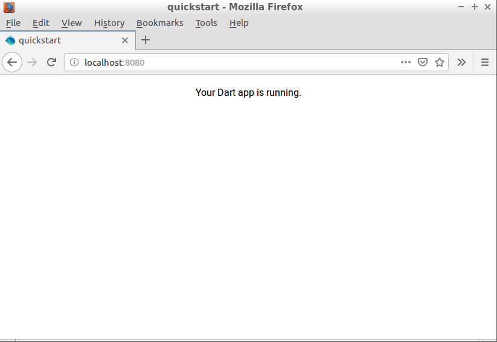Open the File menu
The height and width of the screenshot is (342, 497).
[13, 23]
